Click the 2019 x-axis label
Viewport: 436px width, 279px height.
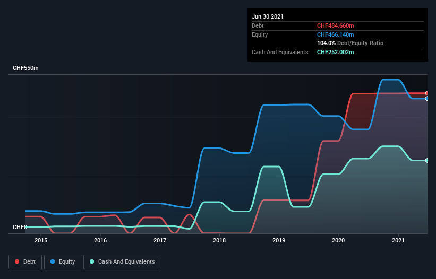[279, 240]
